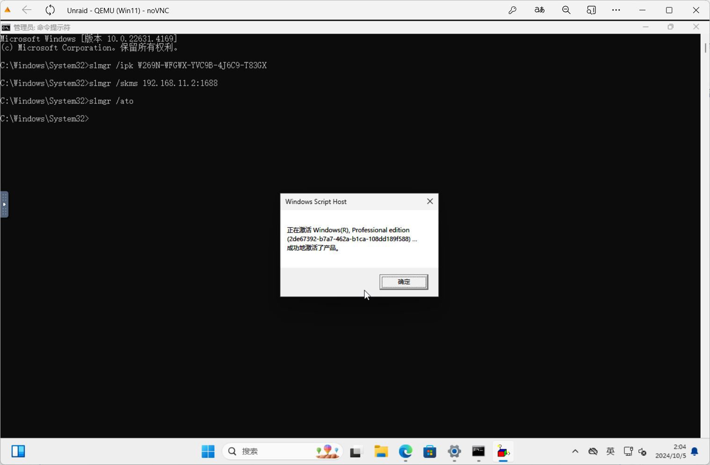Toggle the 英 input method indicator
The height and width of the screenshot is (465, 710).
tap(610, 451)
